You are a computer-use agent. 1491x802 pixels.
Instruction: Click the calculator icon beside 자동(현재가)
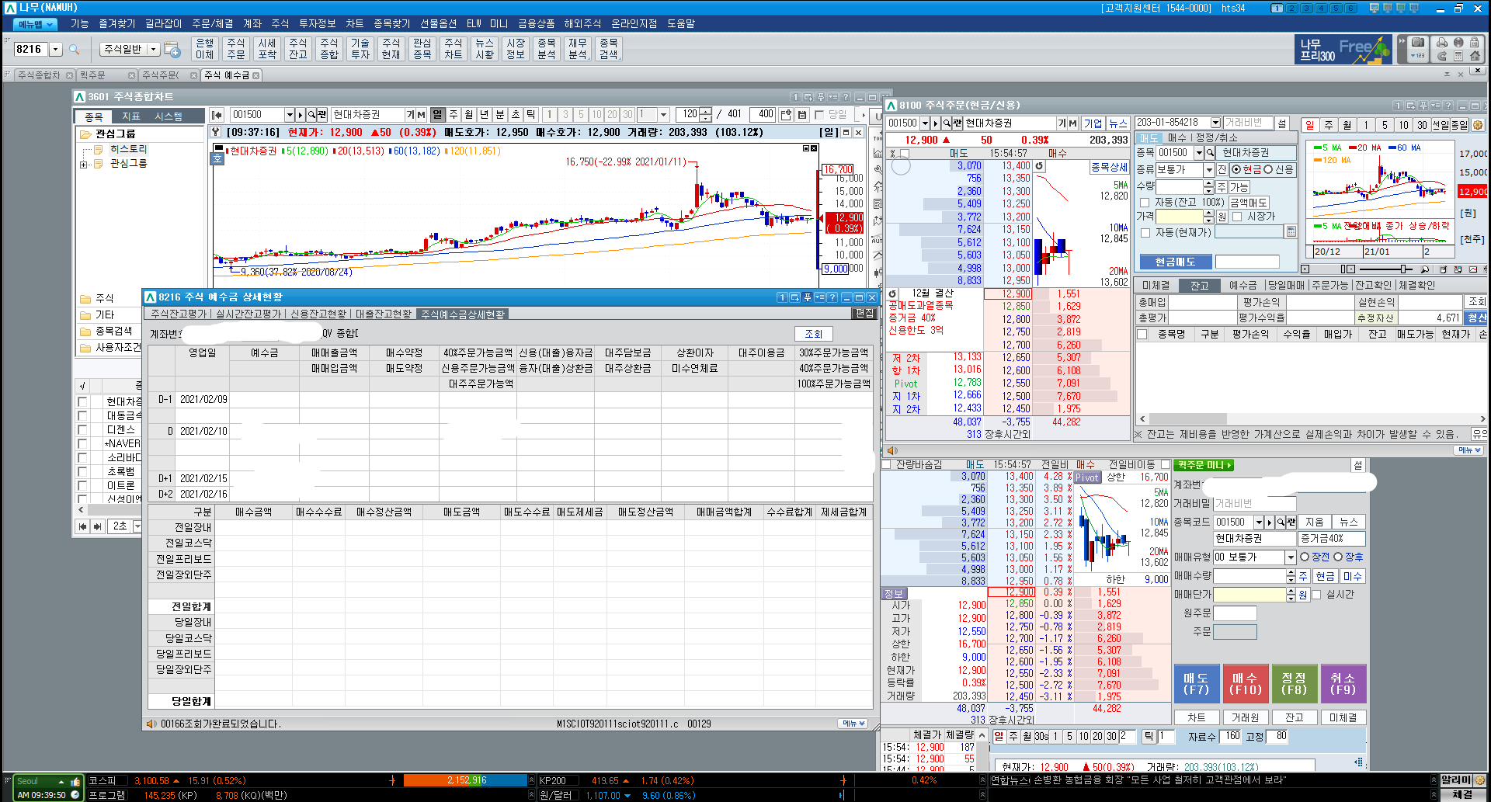point(1291,231)
